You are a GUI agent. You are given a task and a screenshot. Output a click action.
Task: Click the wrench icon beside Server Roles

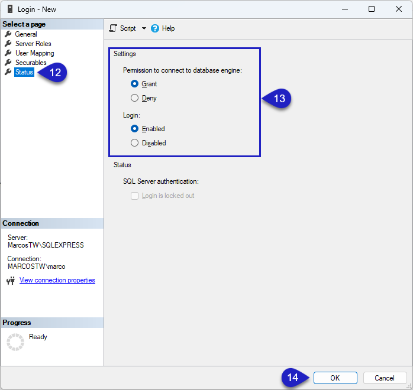click(8, 44)
